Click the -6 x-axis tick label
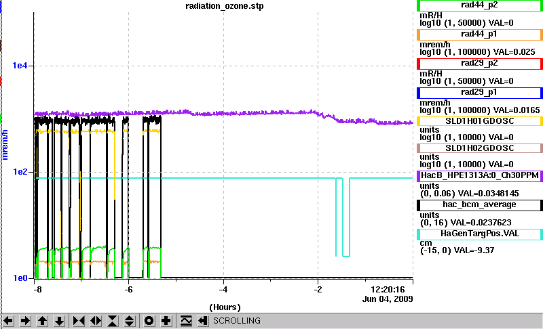Image resolution: width=543 pixels, height=329 pixels. point(128,289)
